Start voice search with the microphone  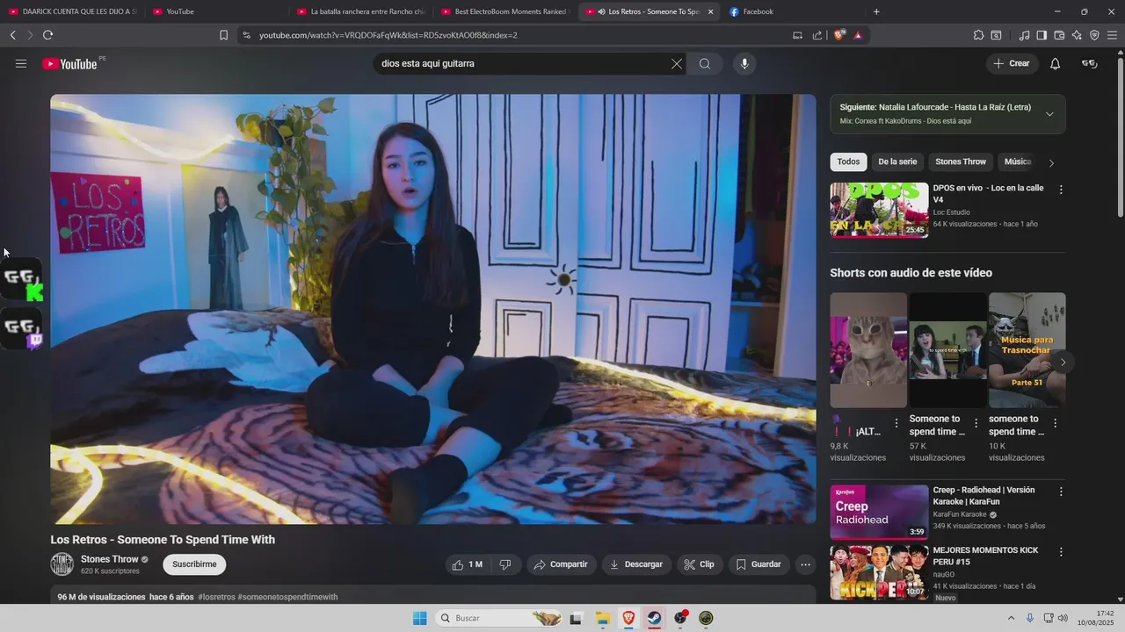click(x=744, y=63)
